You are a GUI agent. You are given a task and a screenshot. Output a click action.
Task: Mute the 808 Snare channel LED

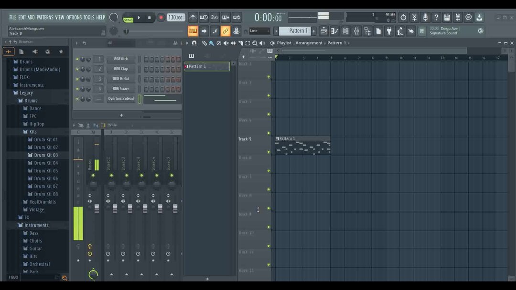77,89
